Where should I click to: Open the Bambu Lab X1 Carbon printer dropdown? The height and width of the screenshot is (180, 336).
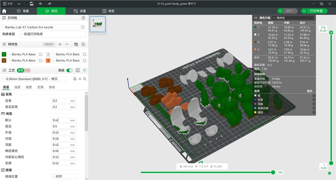[40, 27]
